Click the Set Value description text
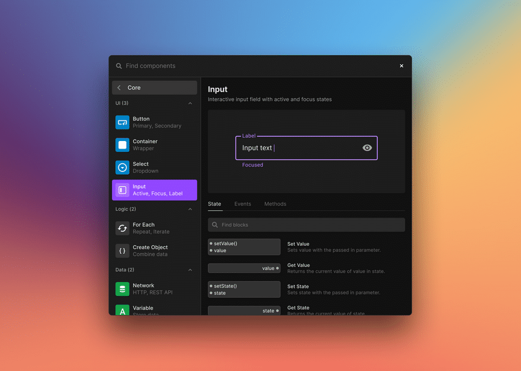Image resolution: width=521 pixels, height=371 pixels. 334,250
